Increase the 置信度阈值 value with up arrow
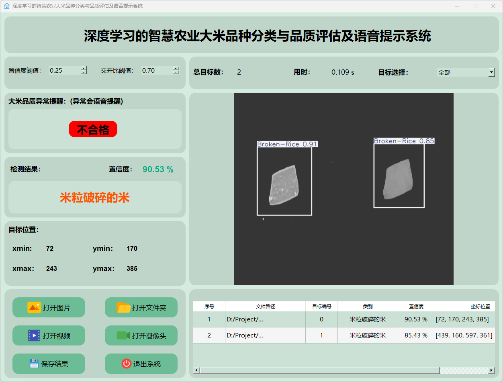Screen dimensions: 503x382 pyautogui.click(x=83, y=68)
